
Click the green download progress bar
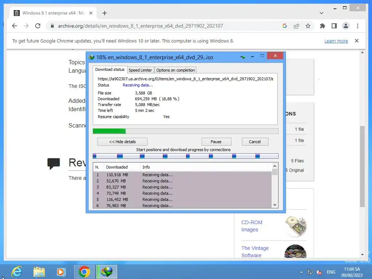click(186, 131)
